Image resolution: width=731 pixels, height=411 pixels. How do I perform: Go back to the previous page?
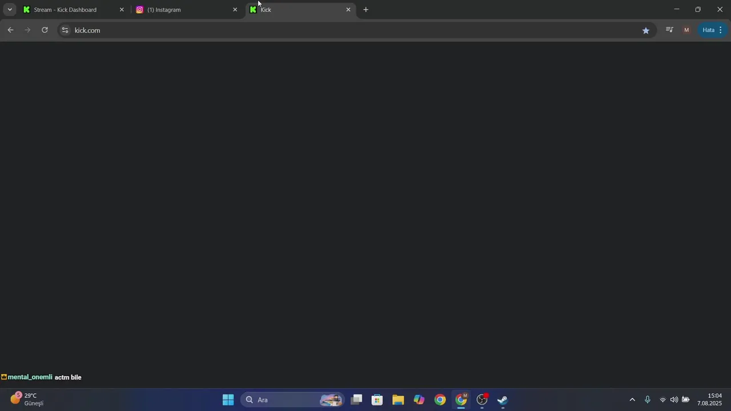[x=10, y=30]
